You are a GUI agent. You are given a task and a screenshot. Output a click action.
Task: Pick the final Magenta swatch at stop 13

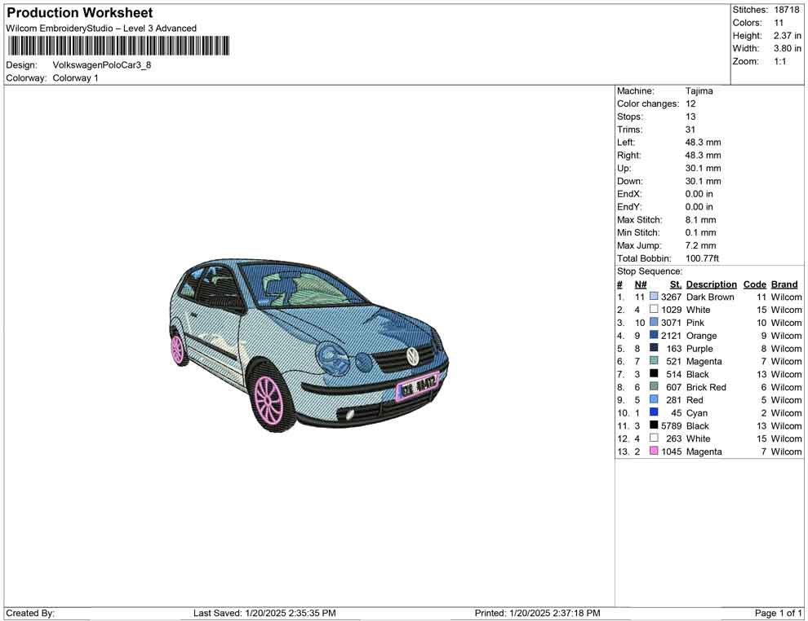click(x=653, y=451)
